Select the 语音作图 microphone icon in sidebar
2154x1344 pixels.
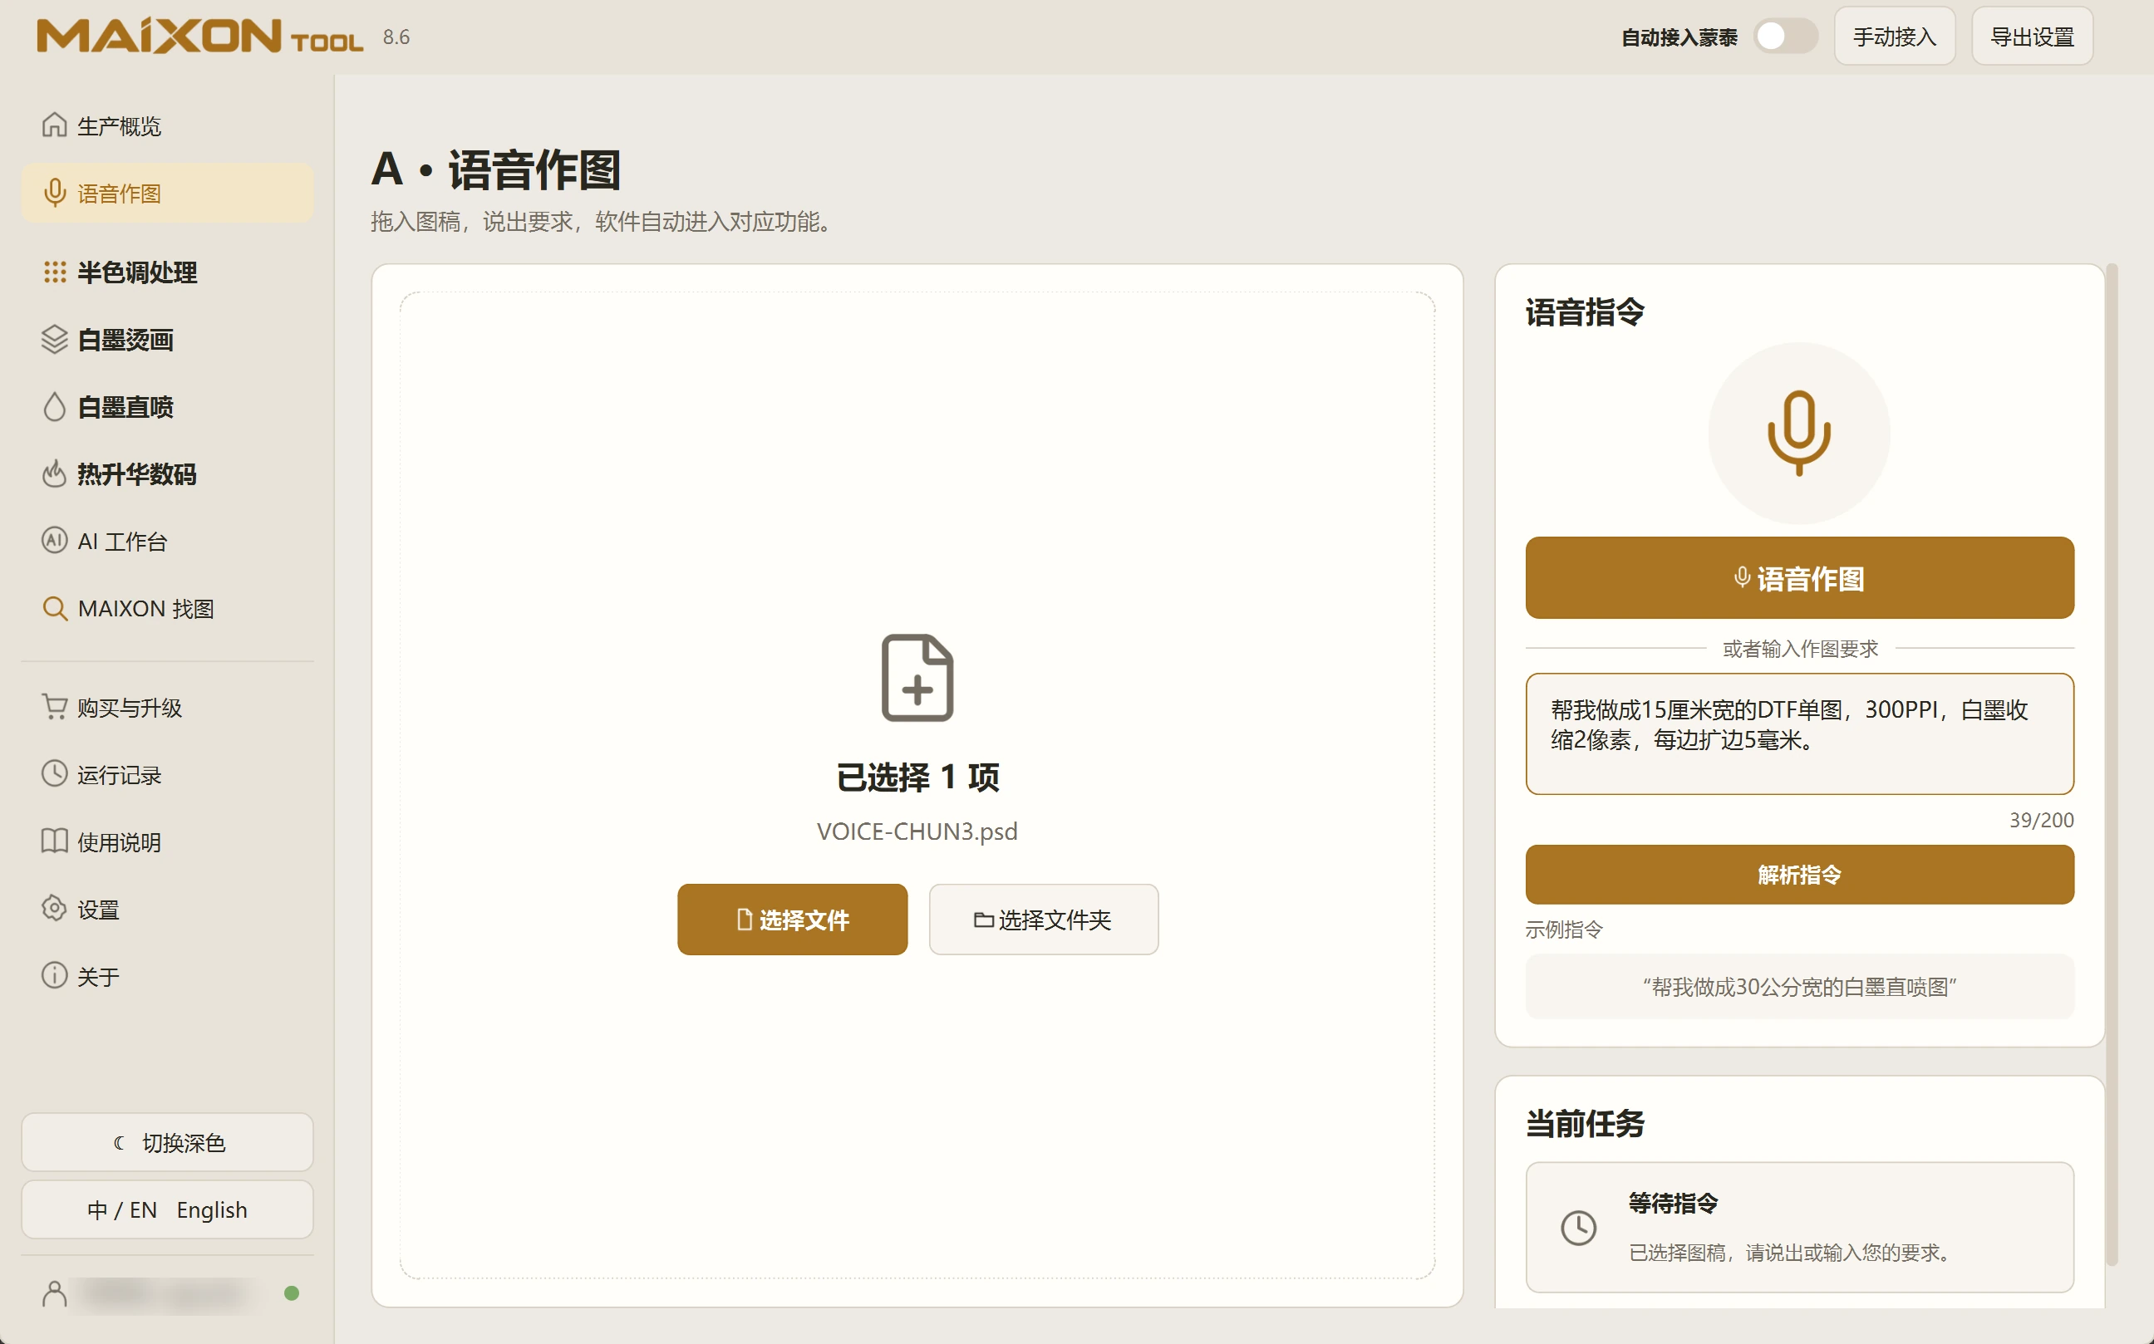54,193
